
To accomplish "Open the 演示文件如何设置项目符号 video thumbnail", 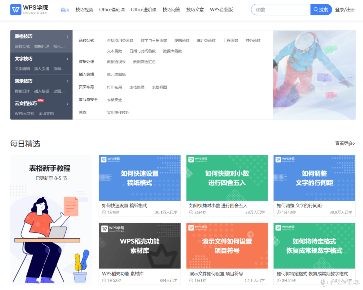I will coord(227,246).
